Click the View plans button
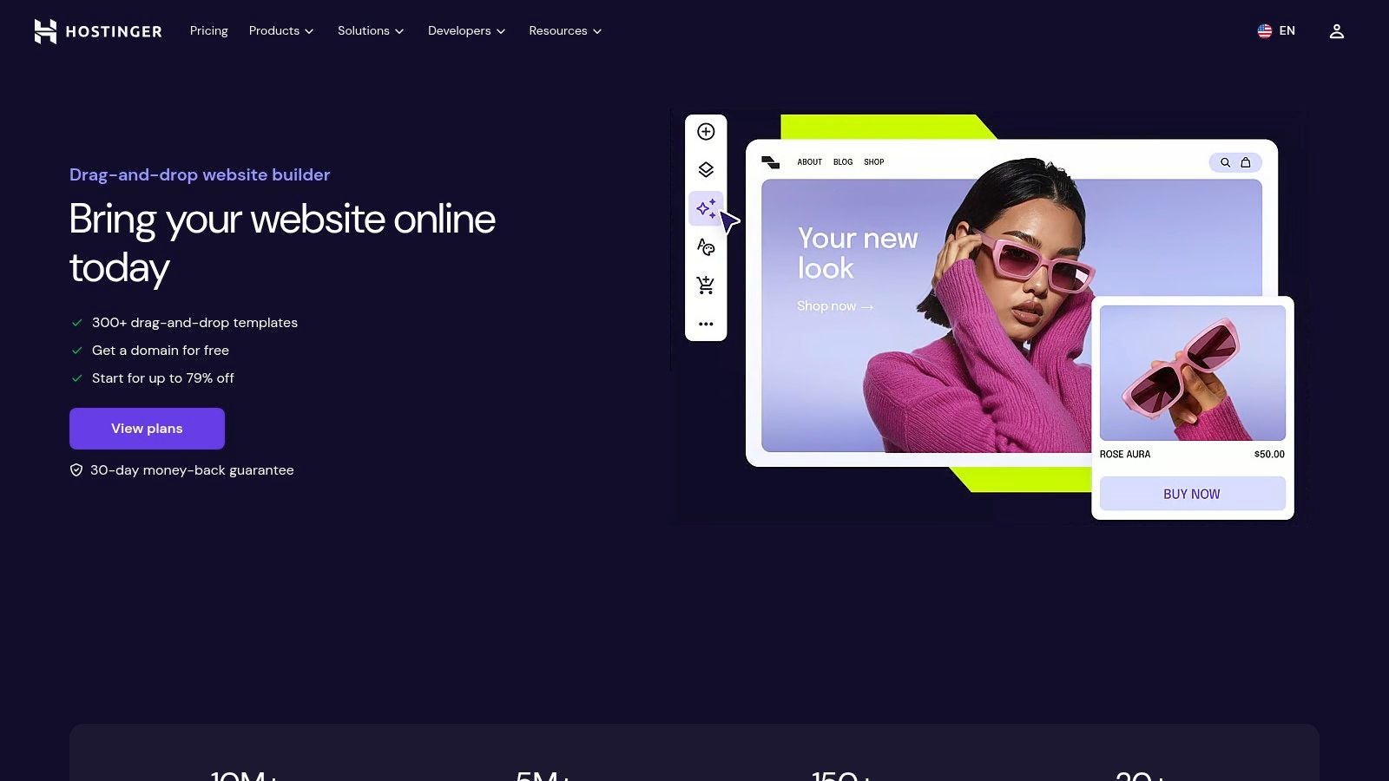The height and width of the screenshot is (781, 1389). [147, 429]
